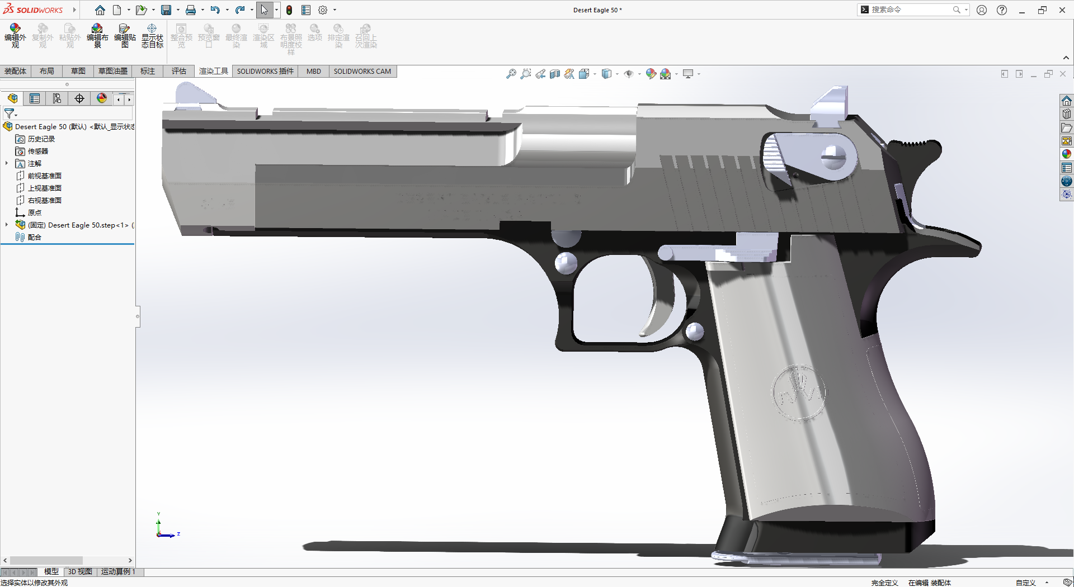Switch to the MBD ribbon tab
Viewport: 1074px width, 587px height.
[x=314, y=71]
